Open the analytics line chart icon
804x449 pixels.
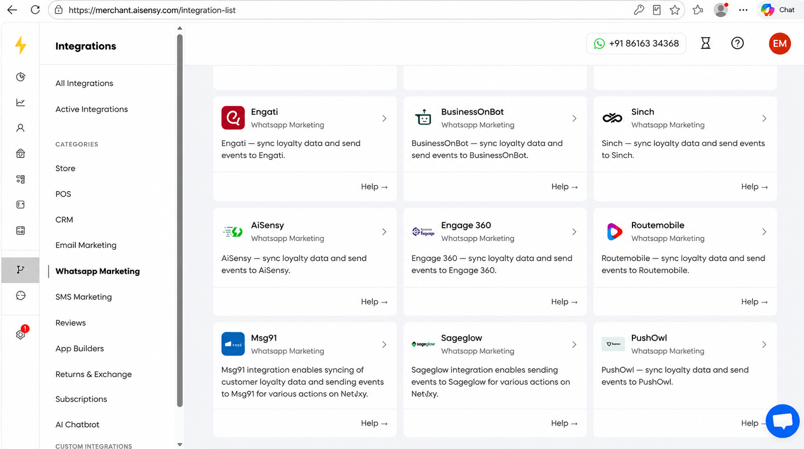pyautogui.click(x=21, y=103)
